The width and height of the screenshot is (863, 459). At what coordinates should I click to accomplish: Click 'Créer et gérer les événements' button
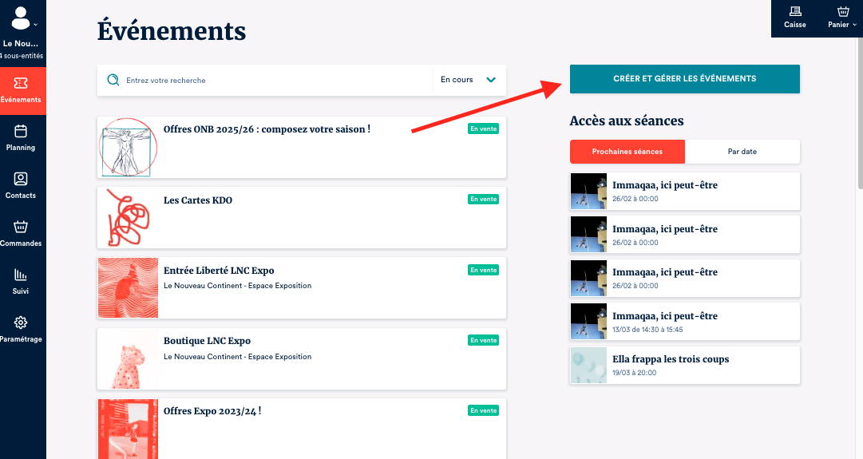point(684,79)
